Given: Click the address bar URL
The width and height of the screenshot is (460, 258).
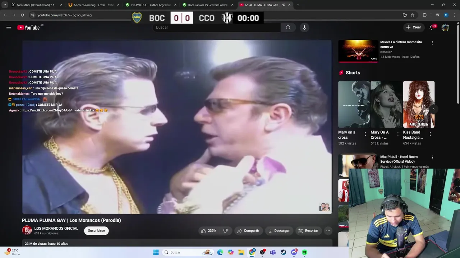Looking at the screenshot, I should [64, 15].
